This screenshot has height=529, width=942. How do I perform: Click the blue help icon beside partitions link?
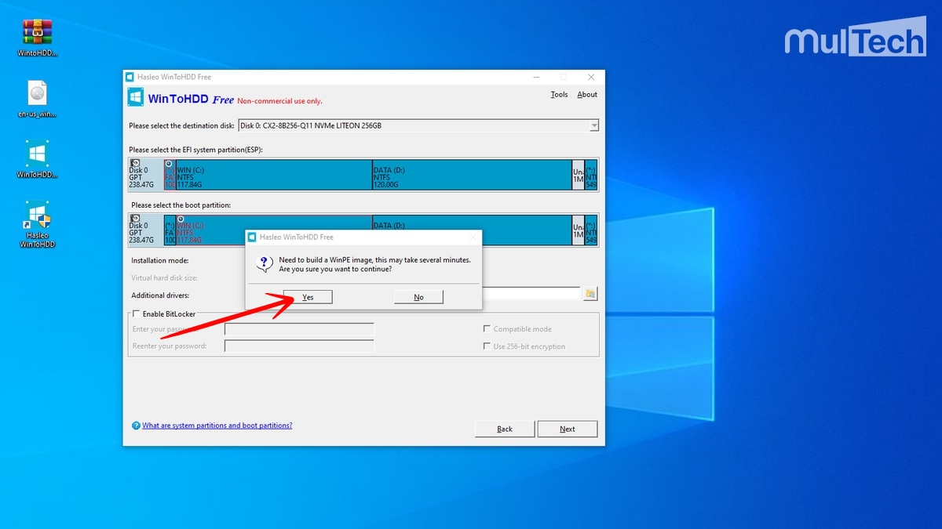click(136, 426)
